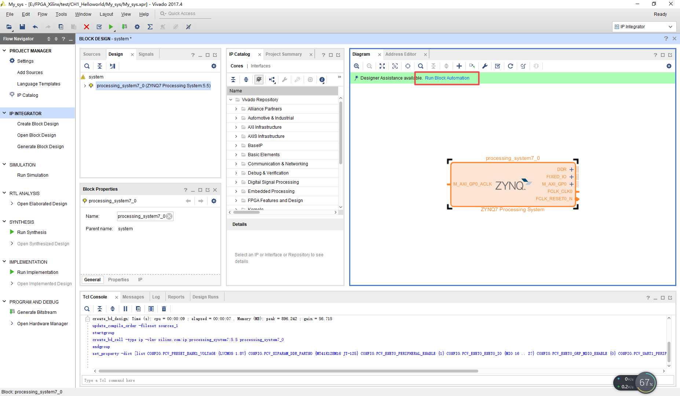Save the block design with the floppy icon
The width and height of the screenshot is (680, 396).
coord(22,27)
